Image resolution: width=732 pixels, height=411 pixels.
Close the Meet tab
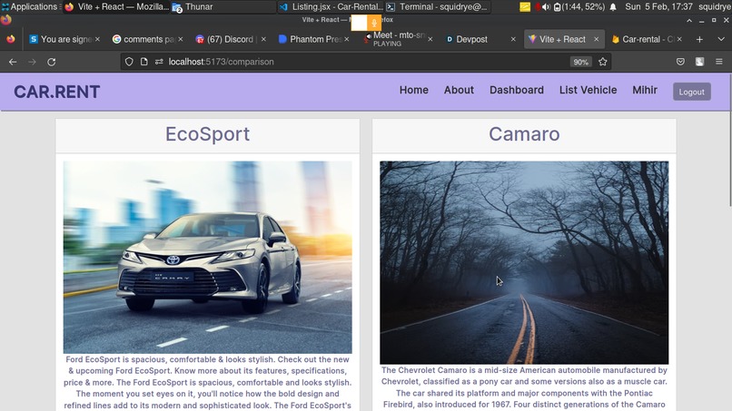click(x=430, y=39)
